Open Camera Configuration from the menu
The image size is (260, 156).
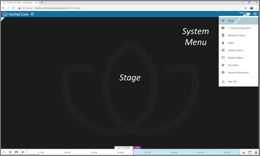(x=239, y=28)
